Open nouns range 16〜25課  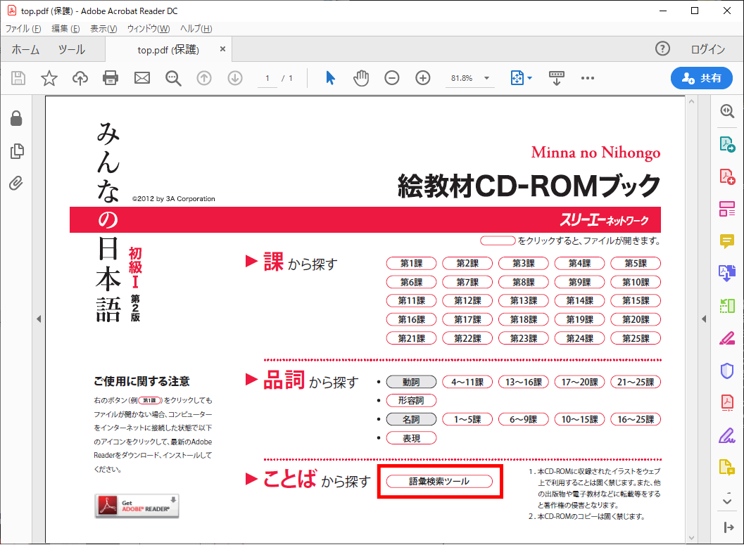[x=636, y=419]
